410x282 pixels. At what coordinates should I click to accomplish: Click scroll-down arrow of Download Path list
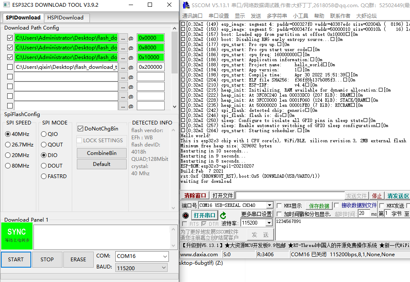click(x=175, y=107)
